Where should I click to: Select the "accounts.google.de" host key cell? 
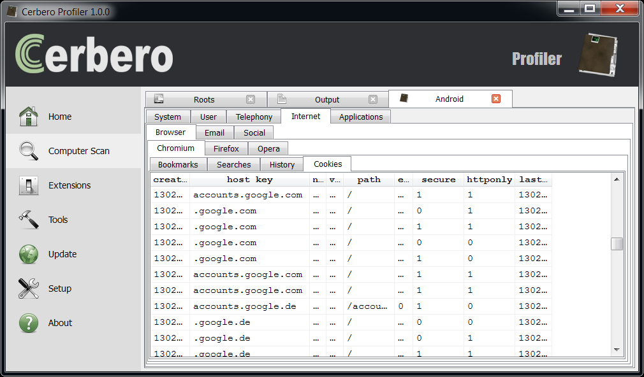pyautogui.click(x=250, y=306)
